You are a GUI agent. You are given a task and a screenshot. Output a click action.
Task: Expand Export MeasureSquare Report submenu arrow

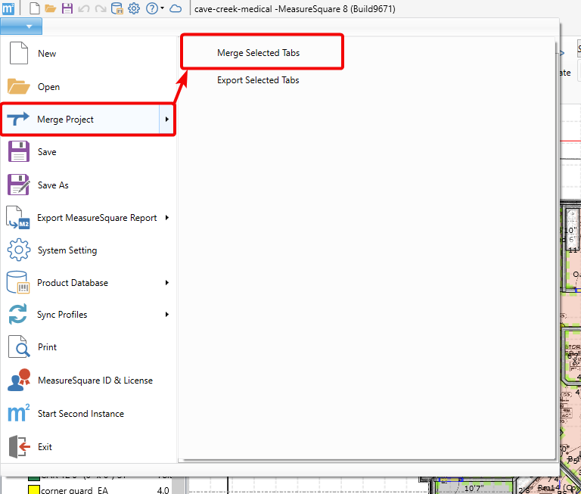[166, 218]
